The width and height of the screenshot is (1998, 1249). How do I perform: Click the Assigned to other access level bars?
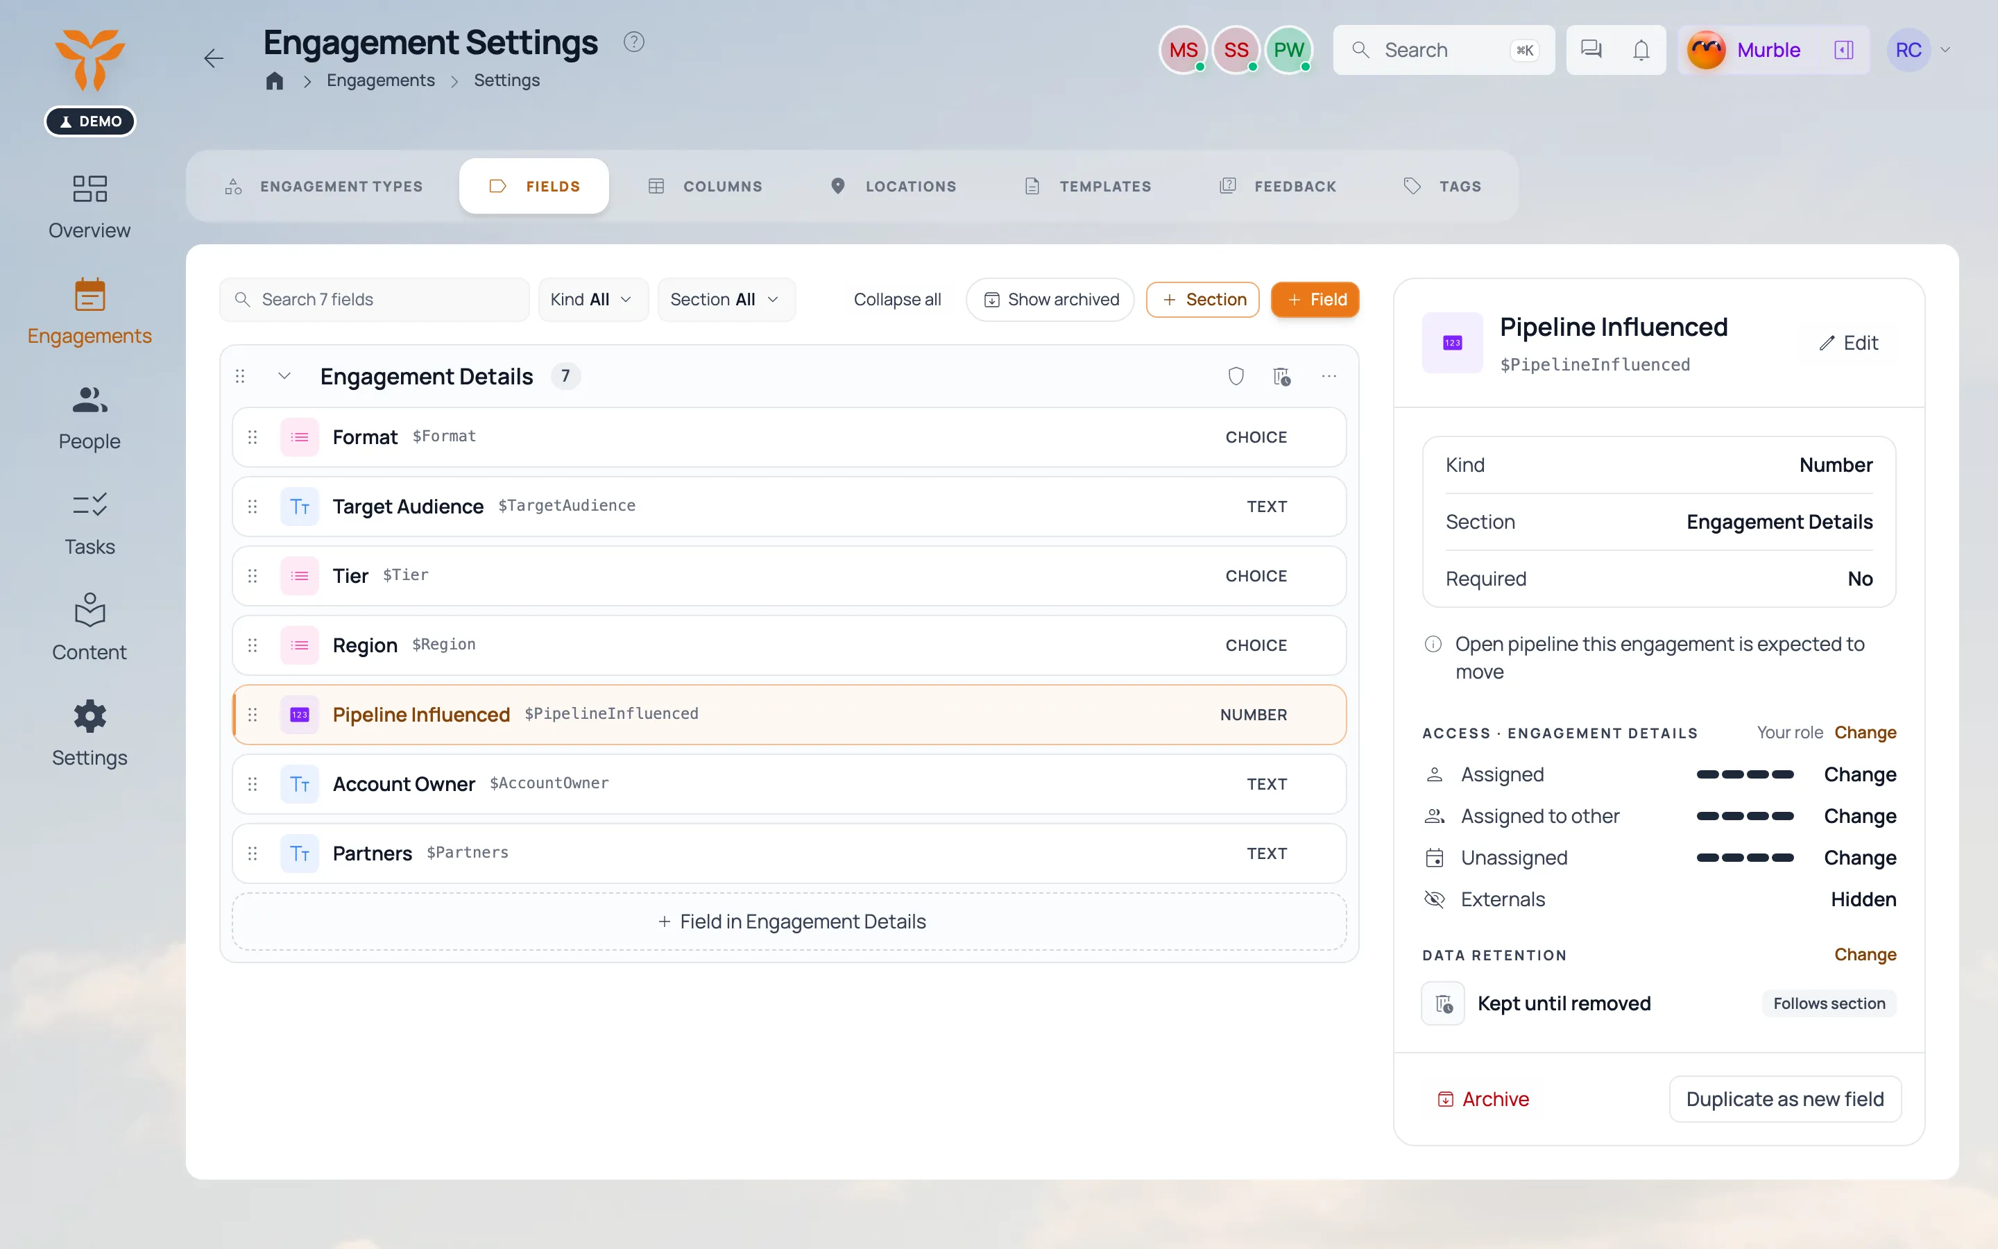point(1745,817)
